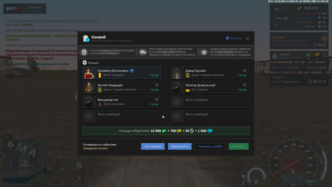Click the Фракции badge icon

(85, 63)
